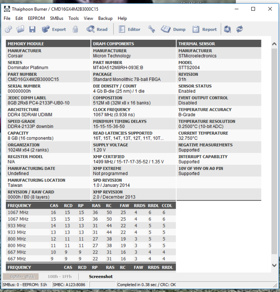Click the current temperature 32.750°C value
Image resolution: width=280 pixels, height=292 pixels.
[x=188, y=138]
